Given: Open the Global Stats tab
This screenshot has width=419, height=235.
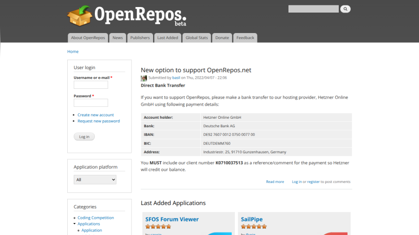Looking at the screenshot, I should pos(197,38).
